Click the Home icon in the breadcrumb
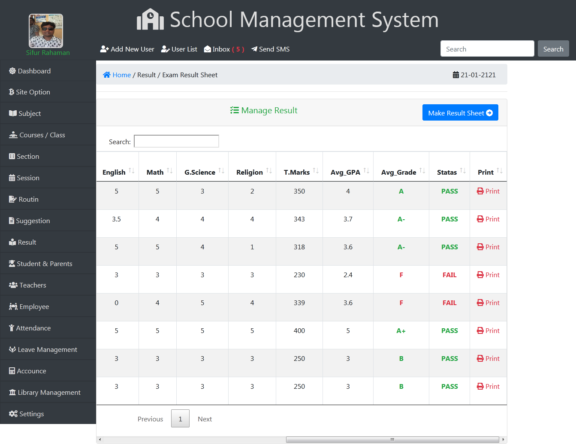The height and width of the screenshot is (448, 576). click(107, 75)
